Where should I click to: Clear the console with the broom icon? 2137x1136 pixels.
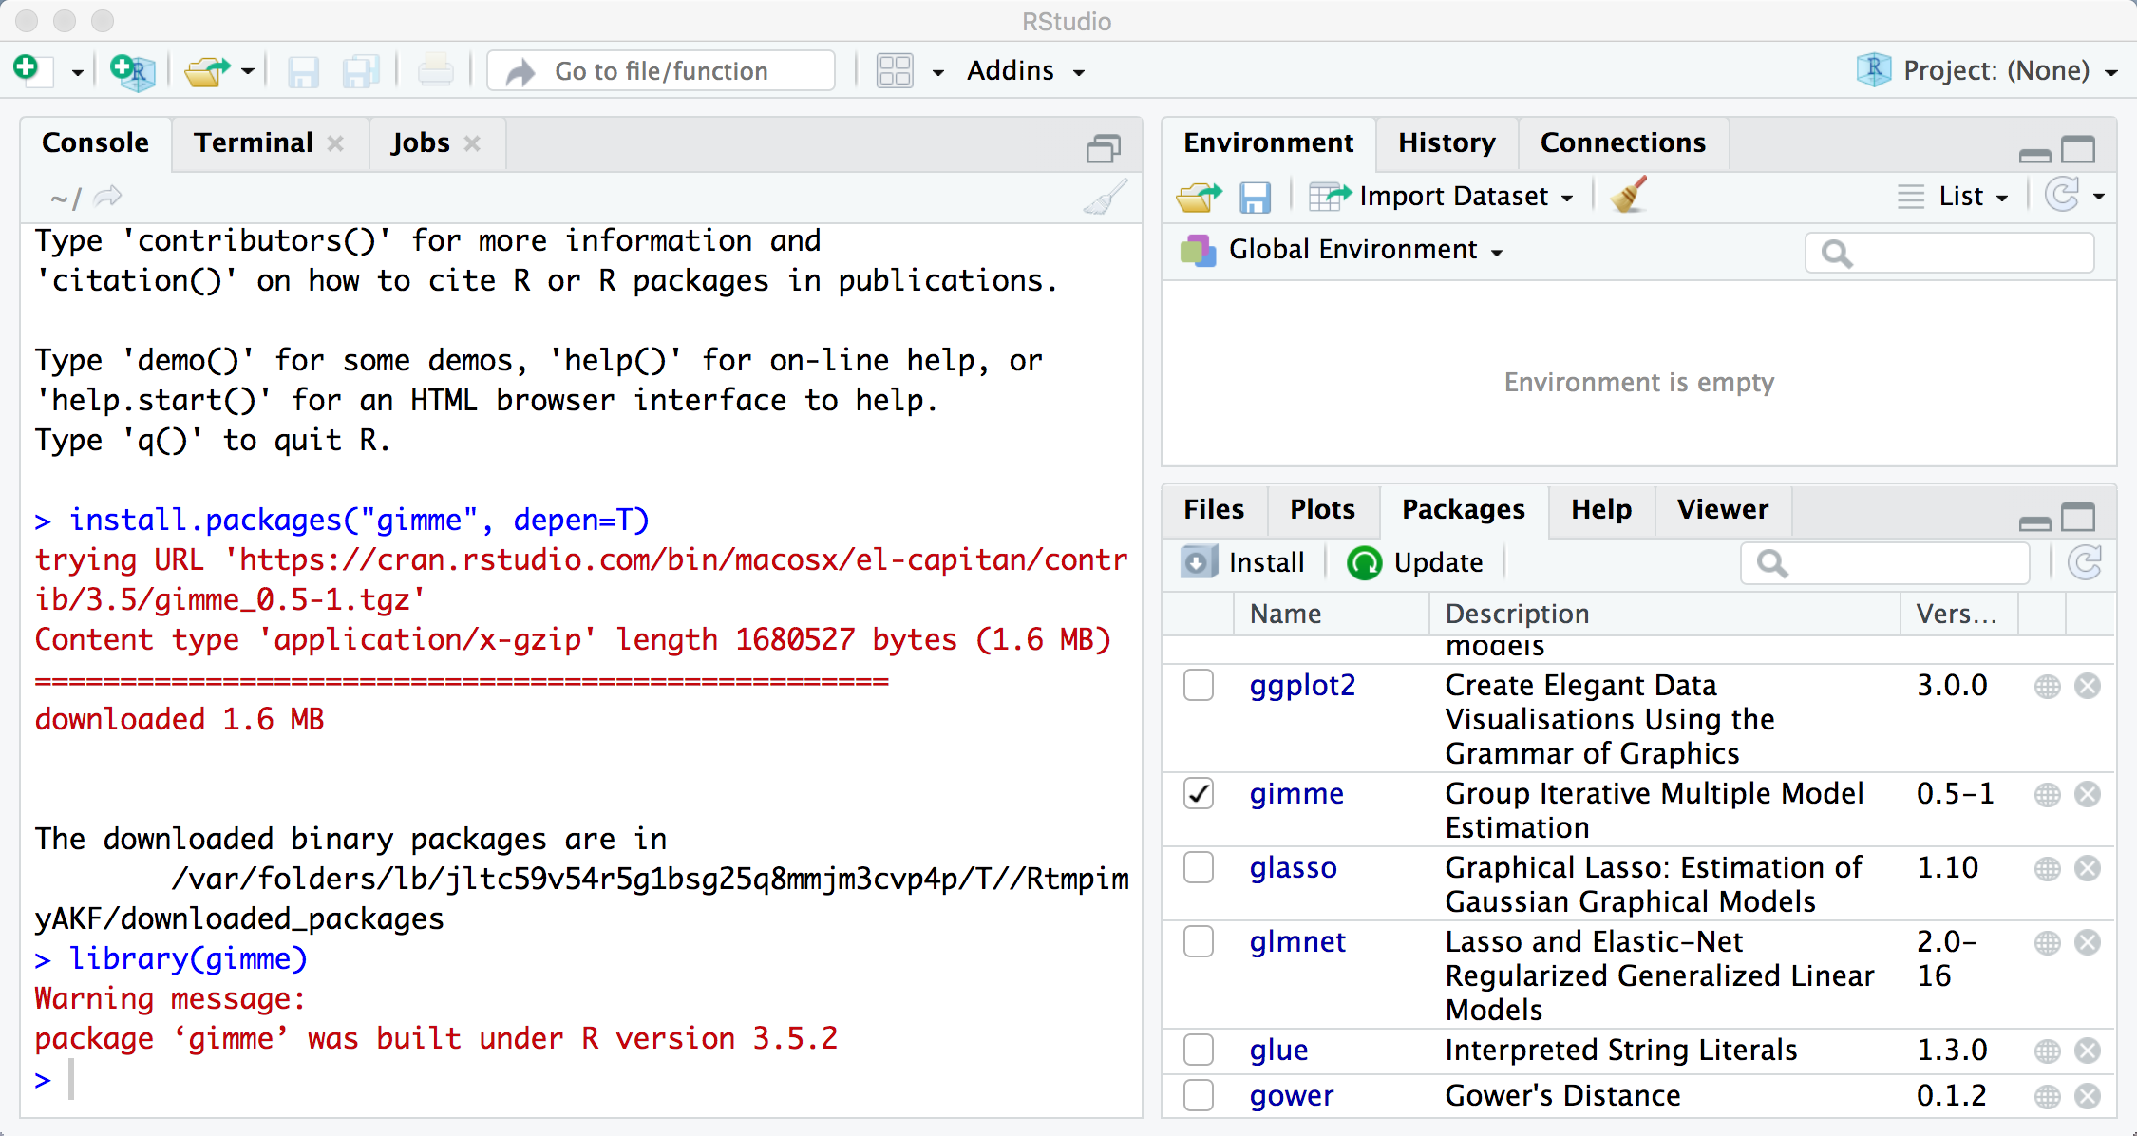[1106, 198]
